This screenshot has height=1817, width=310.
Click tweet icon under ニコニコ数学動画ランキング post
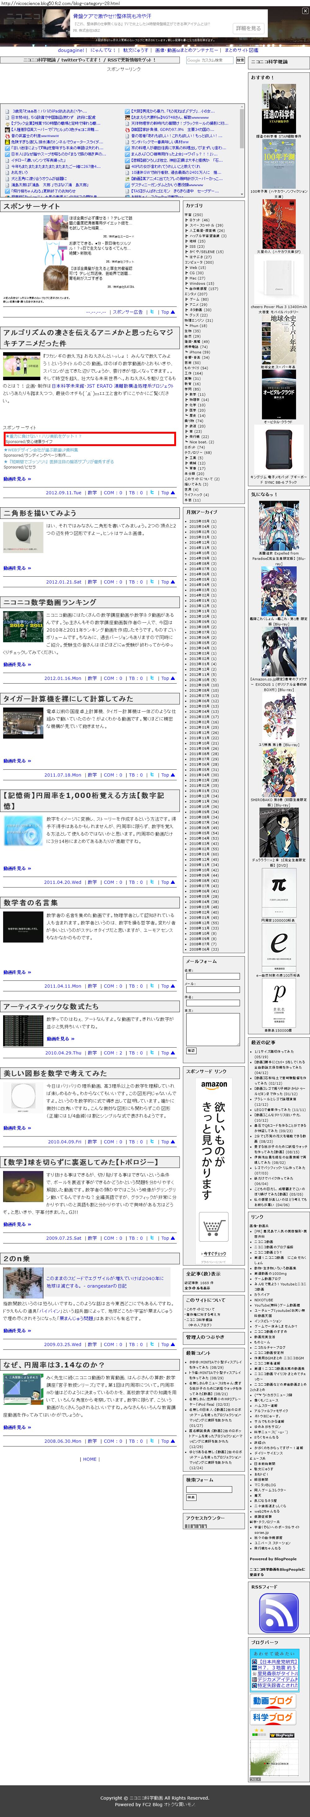[152, 679]
